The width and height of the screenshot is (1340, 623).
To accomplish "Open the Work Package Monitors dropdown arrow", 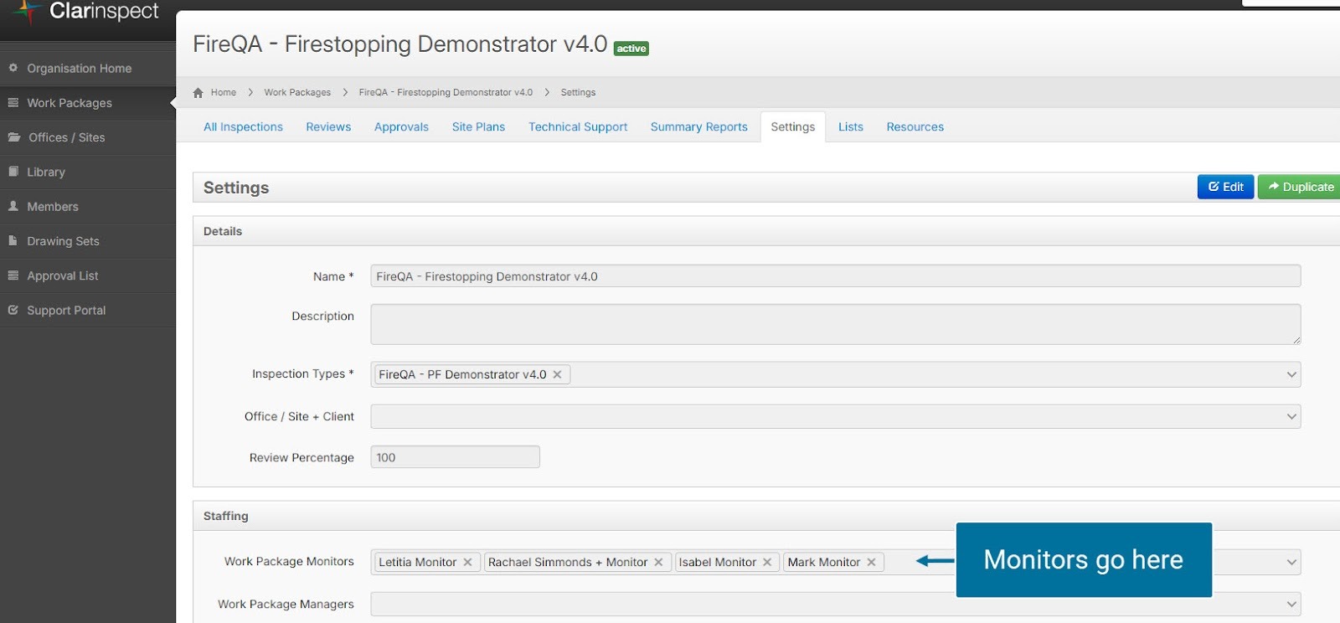I will 1291,562.
